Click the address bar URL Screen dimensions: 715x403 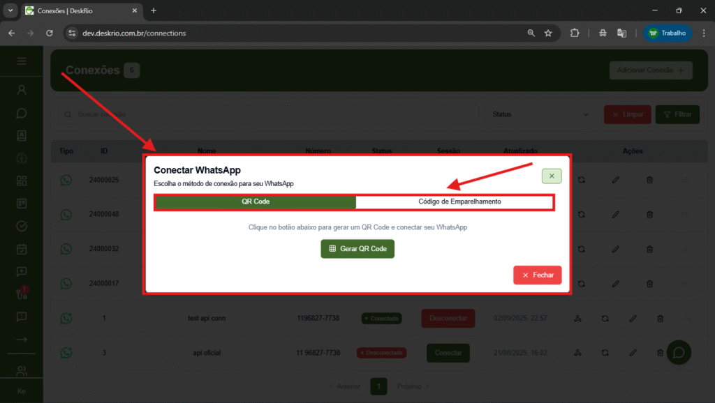[134, 33]
